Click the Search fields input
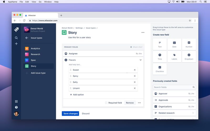Image resolution: width=210 pixels, height=131 pixels. point(174,87)
